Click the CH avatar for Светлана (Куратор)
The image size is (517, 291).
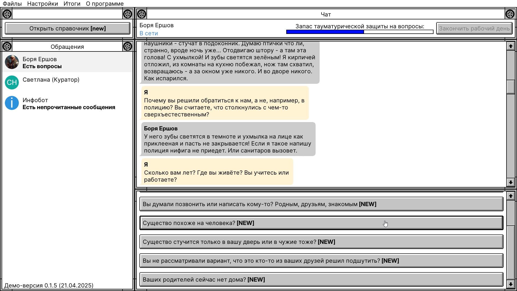coord(12,82)
